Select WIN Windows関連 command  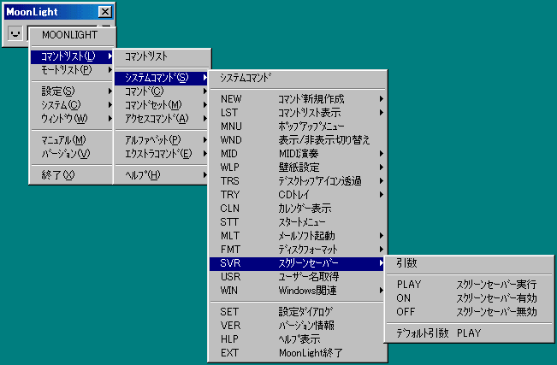298,291
